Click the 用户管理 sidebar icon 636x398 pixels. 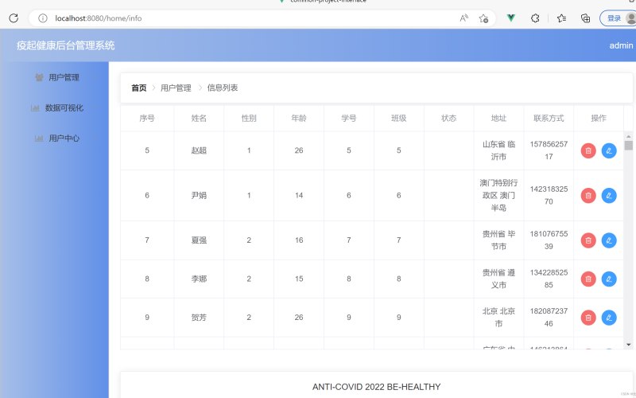pyautogui.click(x=39, y=77)
